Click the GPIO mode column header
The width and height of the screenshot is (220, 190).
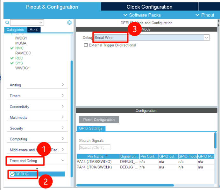(188, 156)
